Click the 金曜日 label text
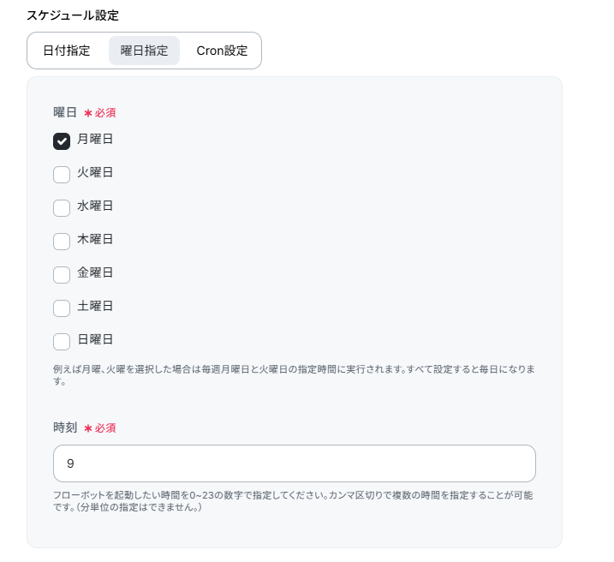 [x=95, y=272]
